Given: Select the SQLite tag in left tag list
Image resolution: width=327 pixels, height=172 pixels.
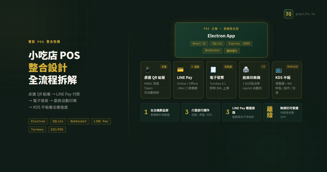Looking at the screenshot, I should 58,121.
